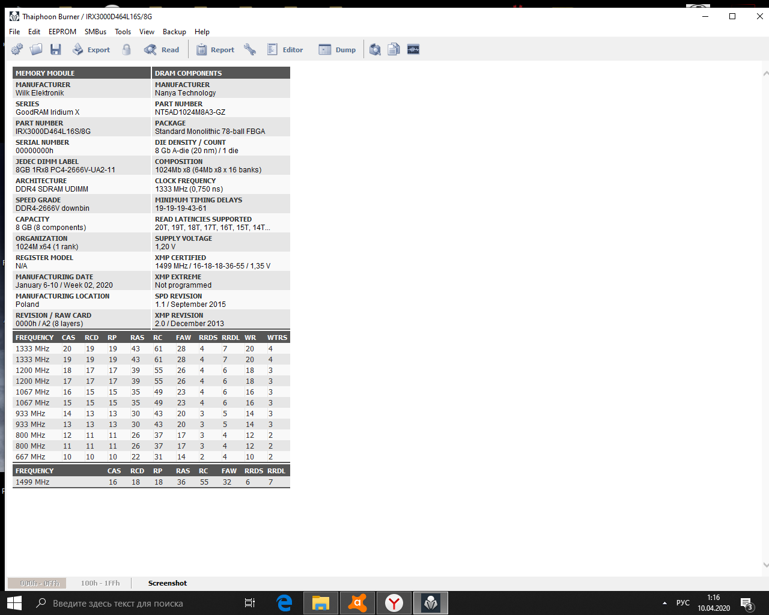Click the DDR4-2666V downbin speed grade

point(52,208)
